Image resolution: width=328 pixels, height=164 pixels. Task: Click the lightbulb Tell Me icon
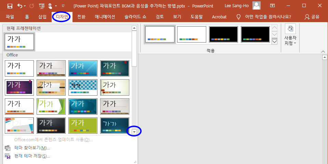[x=238, y=17]
